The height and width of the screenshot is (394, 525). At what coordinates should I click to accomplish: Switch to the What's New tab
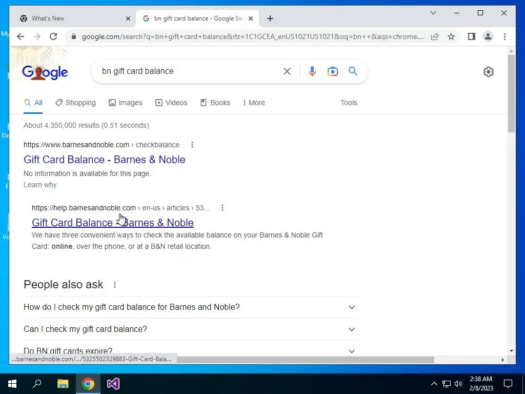pos(73,18)
